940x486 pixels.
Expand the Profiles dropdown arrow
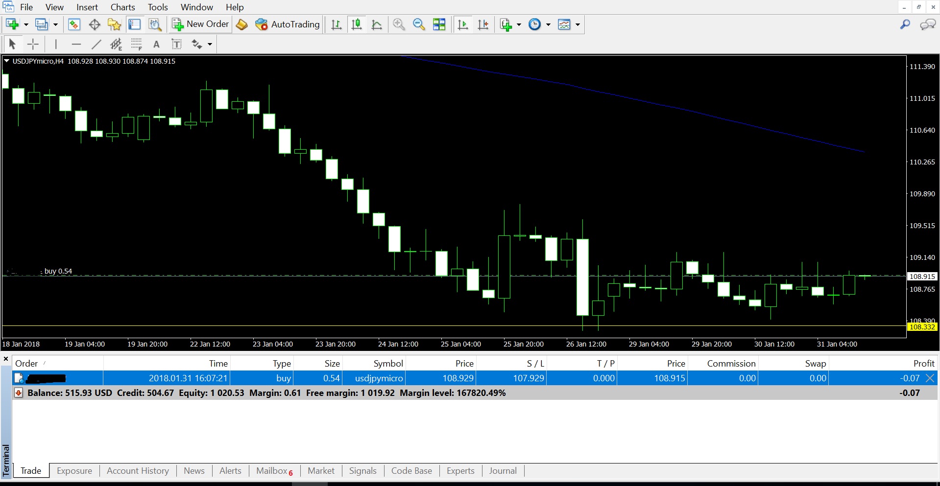(x=55, y=24)
